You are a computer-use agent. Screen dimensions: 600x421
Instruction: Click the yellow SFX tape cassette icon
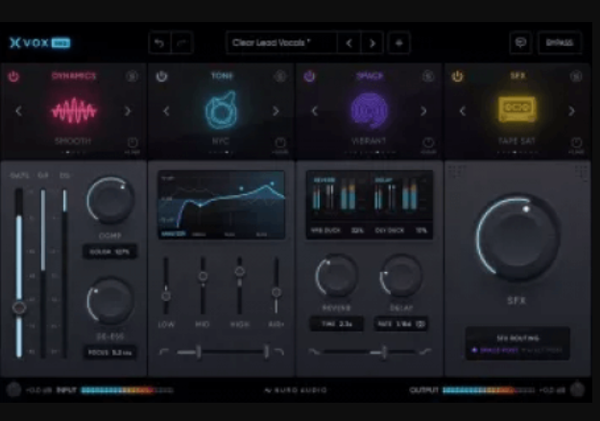[517, 111]
